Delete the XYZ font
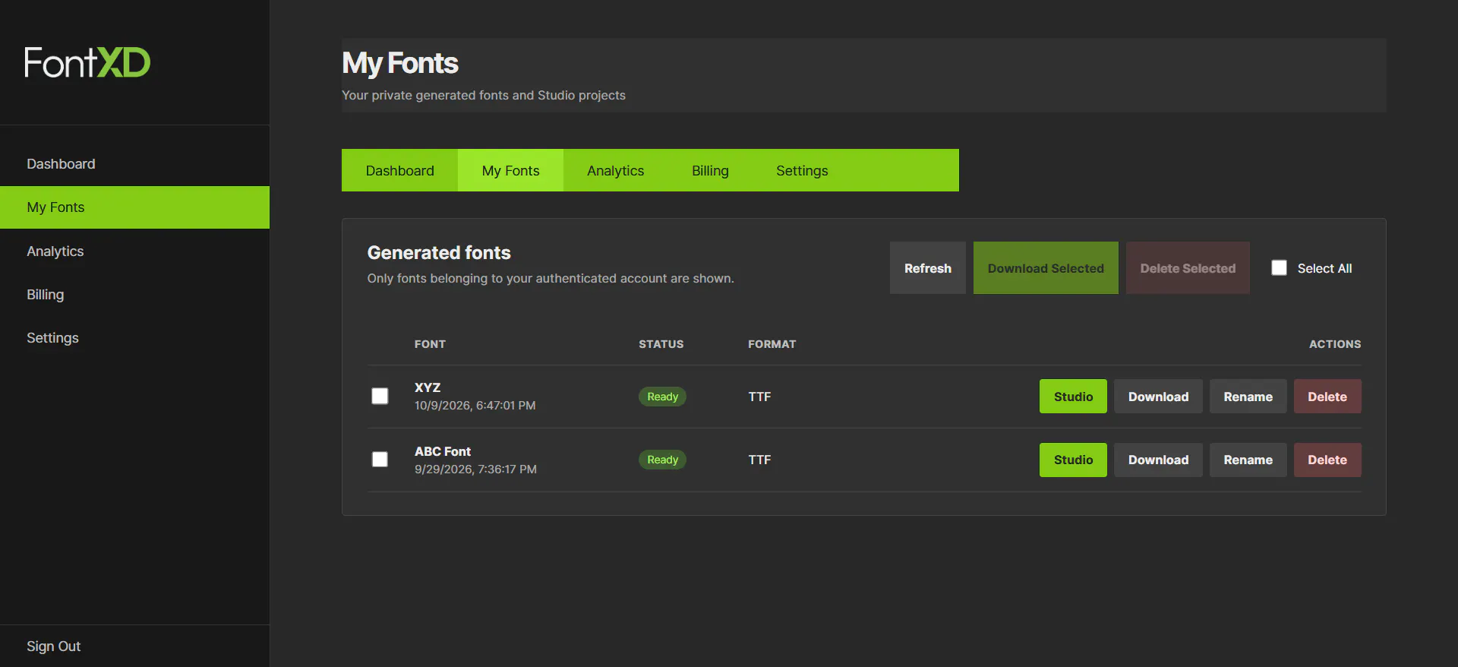The height and width of the screenshot is (667, 1458). (x=1327, y=397)
